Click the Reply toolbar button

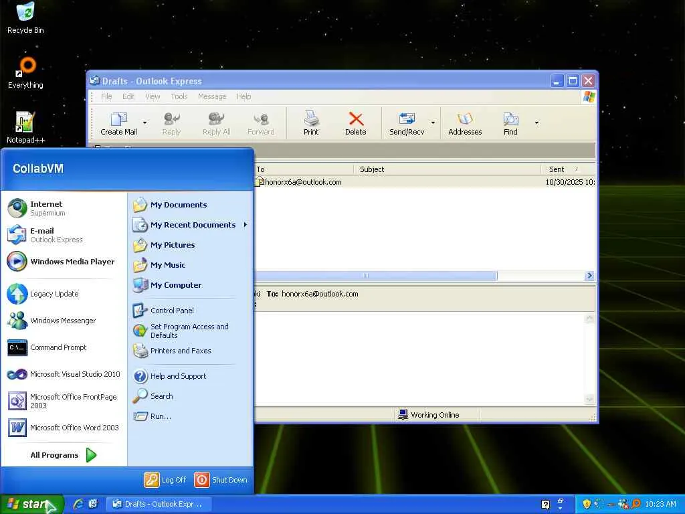171,124
